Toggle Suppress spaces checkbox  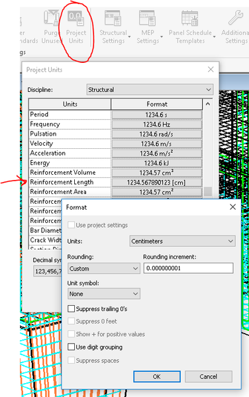coord(71,360)
